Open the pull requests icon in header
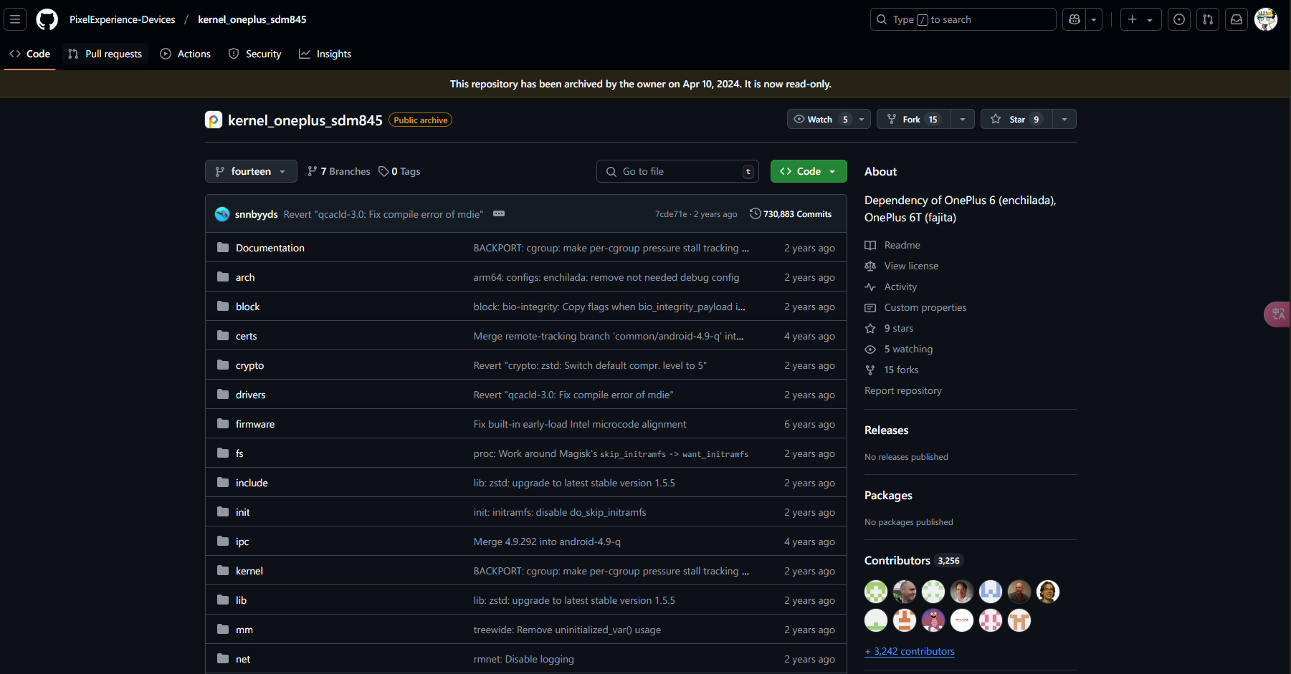Viewport: 1291px width, 674px height. coord(1208,19)
